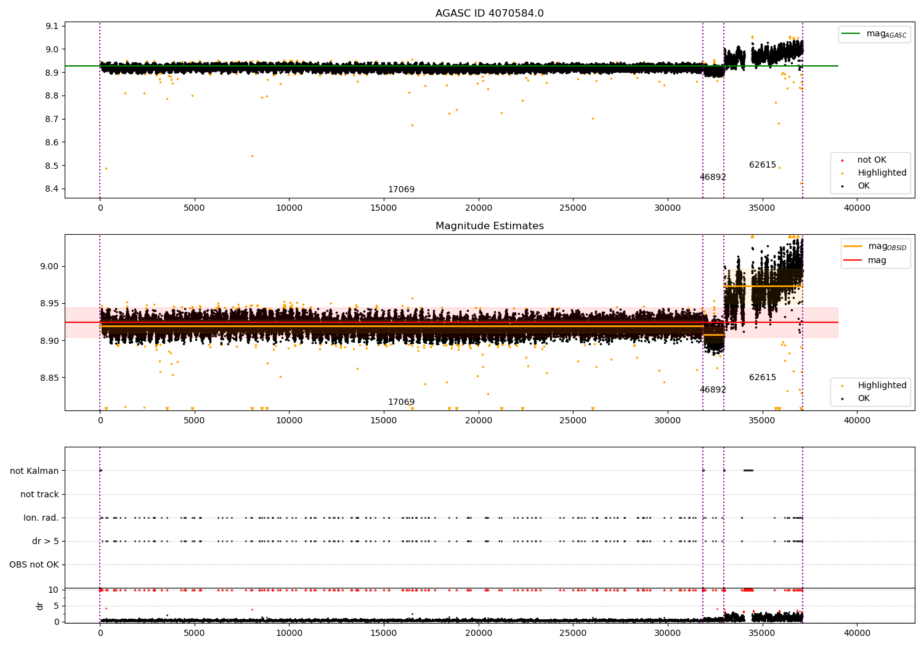Select "OK" in the top plot legend
Screen dimensions: 924x647
pos(864,186)
